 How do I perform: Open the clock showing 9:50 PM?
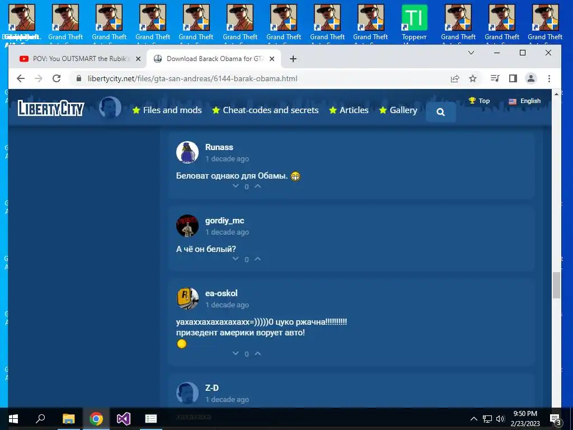(x=525, y=419)
